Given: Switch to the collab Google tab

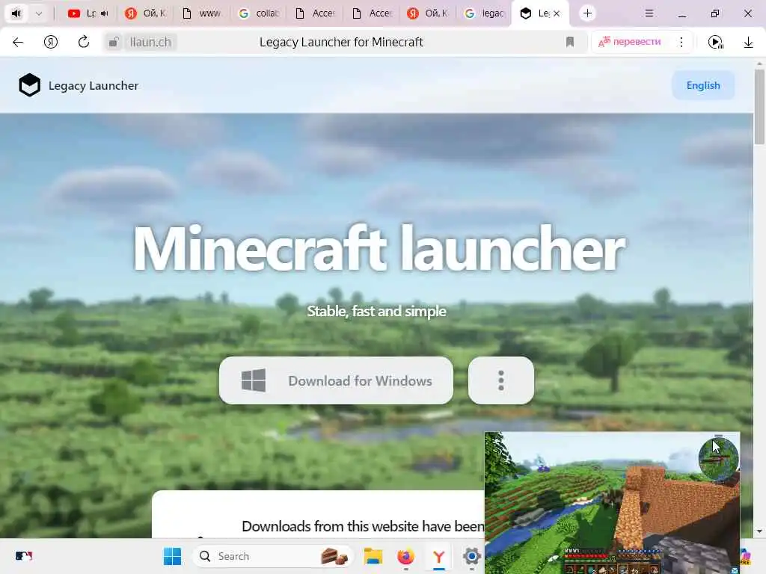Looking at the screenshot, I should [258, 13].
